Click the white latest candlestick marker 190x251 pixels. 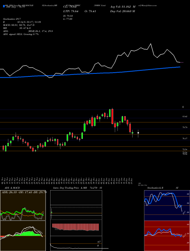point(138,133)
